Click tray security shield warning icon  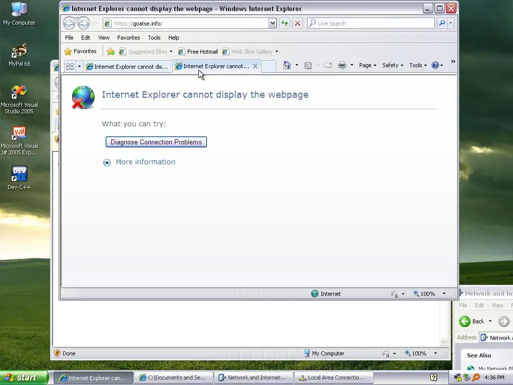click(x=458, y=378)
